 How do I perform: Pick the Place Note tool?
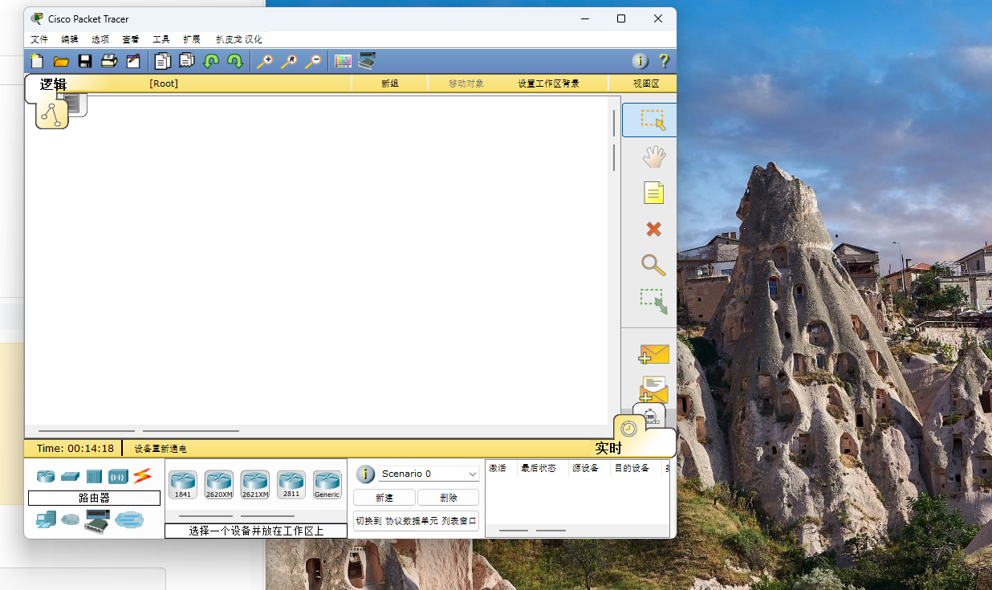[653, 193]
